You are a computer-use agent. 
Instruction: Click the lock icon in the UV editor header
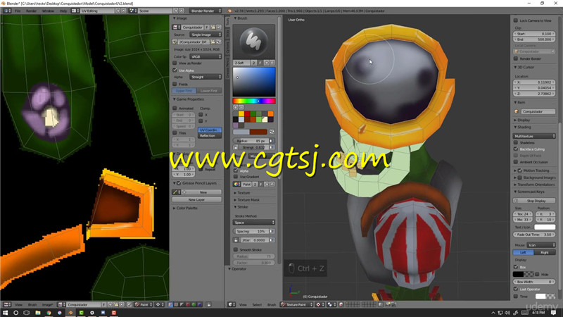[208, 304]
